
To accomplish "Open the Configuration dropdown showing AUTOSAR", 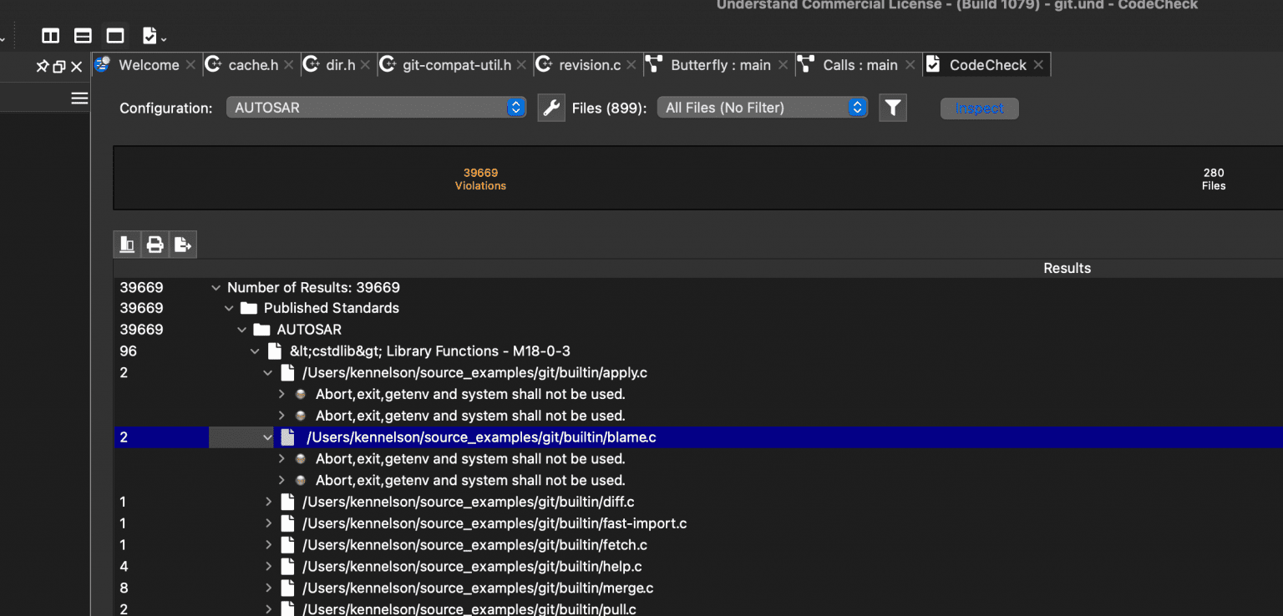I will pyautogui.click(x=376, y=107).
